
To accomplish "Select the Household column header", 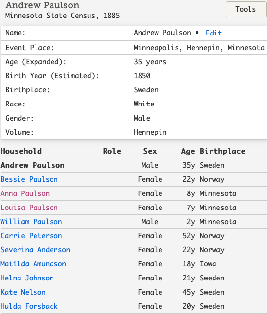I will click(21, 151).
